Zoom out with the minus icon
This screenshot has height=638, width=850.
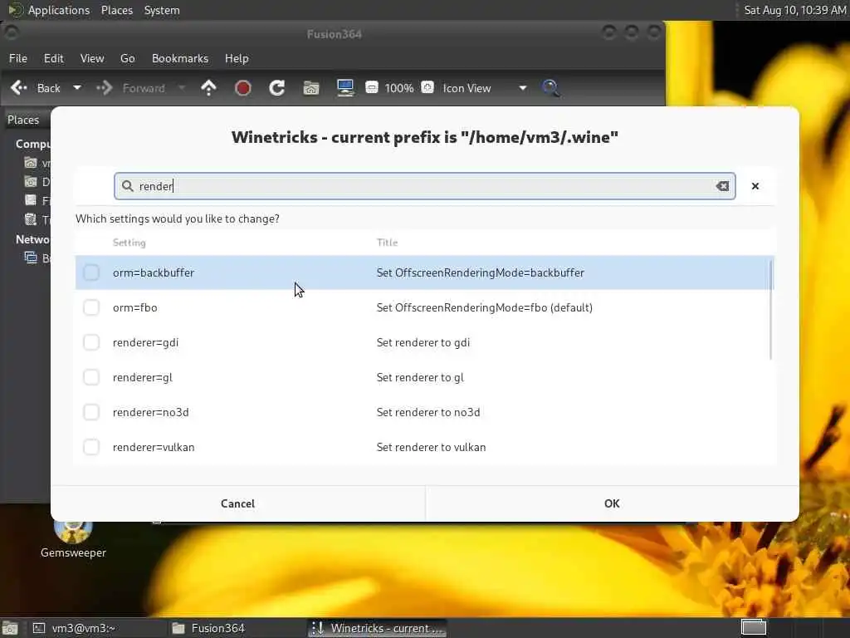coord(371,87)
